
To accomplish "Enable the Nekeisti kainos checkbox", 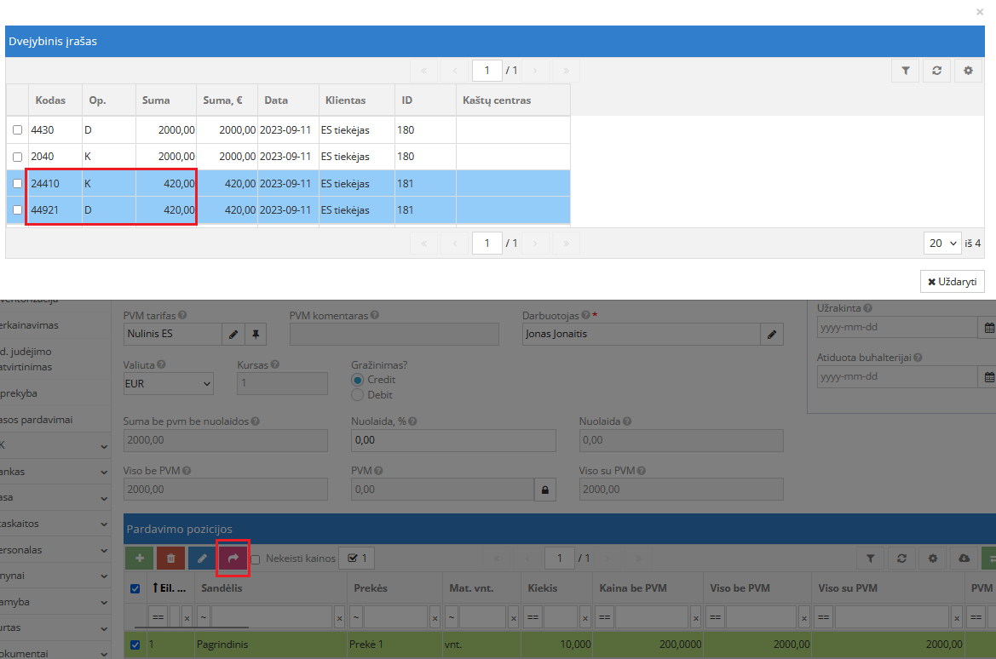I will 256,559.
